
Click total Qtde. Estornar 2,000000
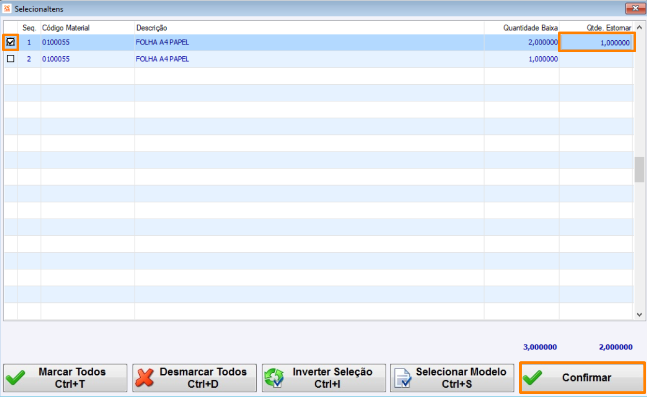coord(615,347)
